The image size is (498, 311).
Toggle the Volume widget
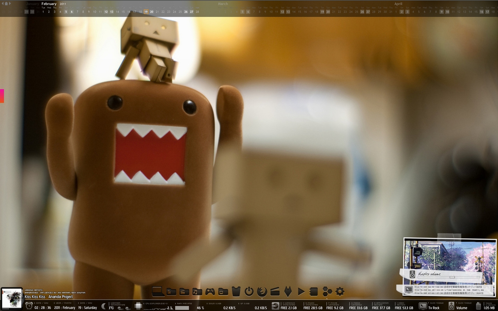tap(462, 308)
